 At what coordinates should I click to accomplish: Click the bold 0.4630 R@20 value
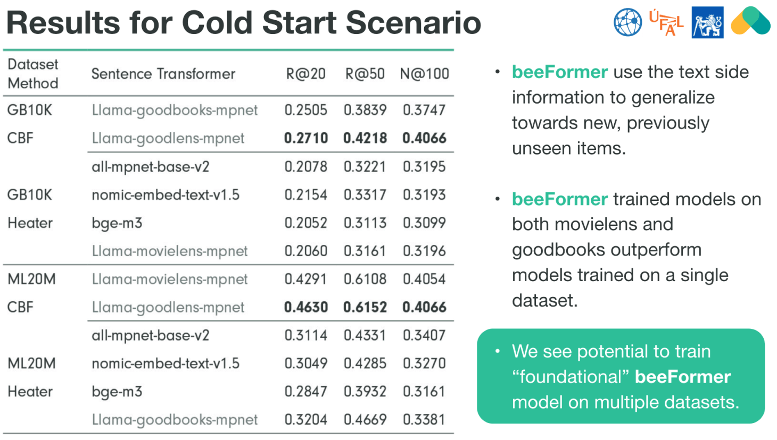coord(305,307)
